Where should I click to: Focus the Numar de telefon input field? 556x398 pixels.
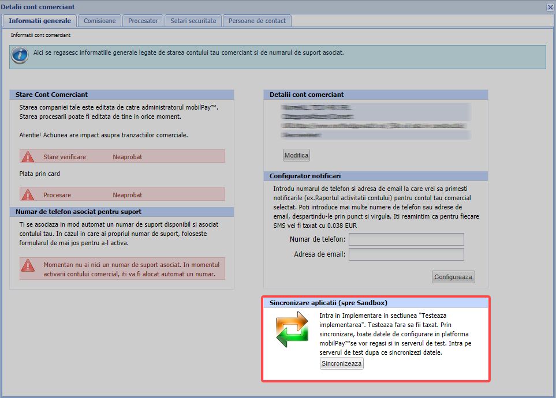pyautogui.click(x=406, y=239)
